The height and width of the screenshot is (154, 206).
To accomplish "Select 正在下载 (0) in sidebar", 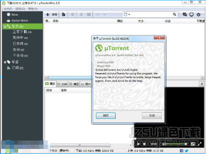I will pos(22,32).
